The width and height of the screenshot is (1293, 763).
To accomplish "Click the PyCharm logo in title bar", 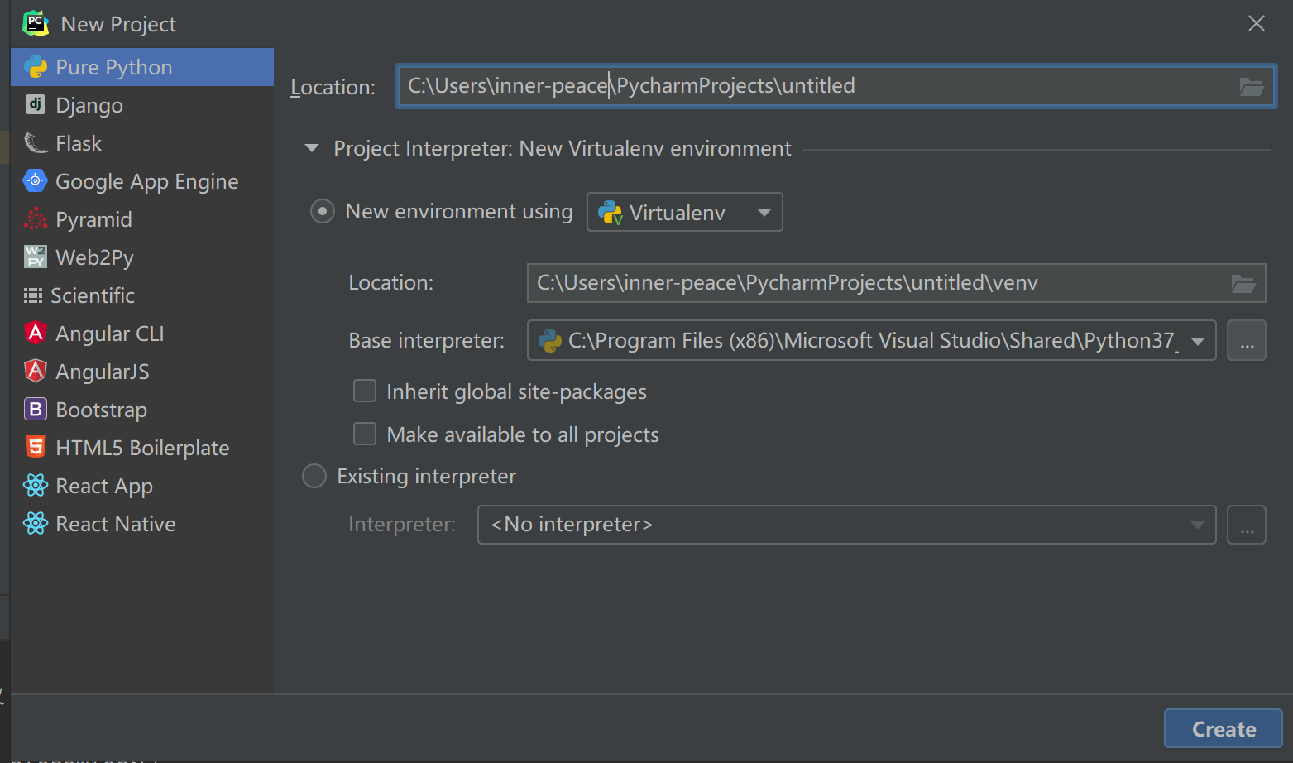I will point(36,23).
